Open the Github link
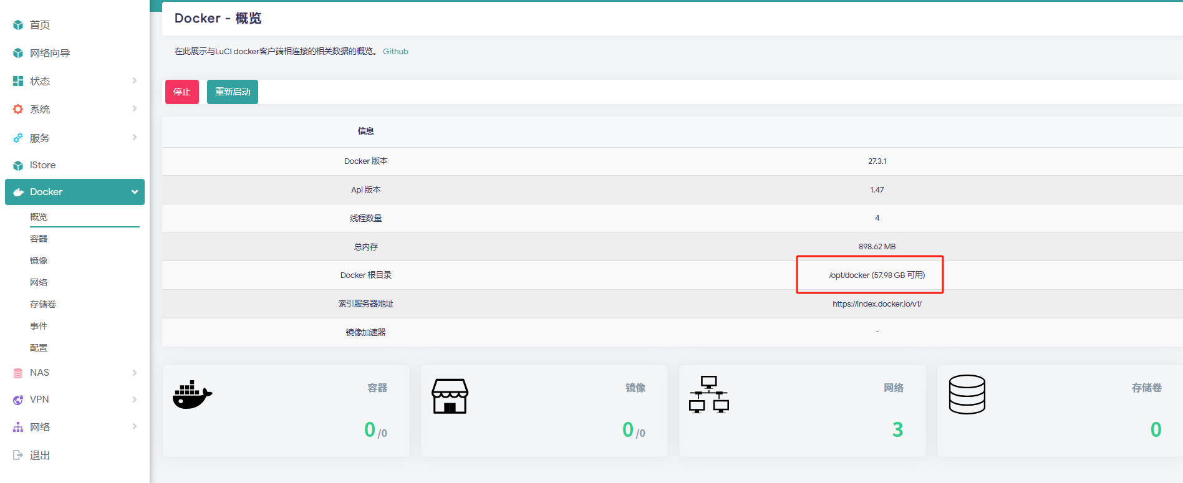The width and height of the screenshot is (1183, 483). (395, 52)
